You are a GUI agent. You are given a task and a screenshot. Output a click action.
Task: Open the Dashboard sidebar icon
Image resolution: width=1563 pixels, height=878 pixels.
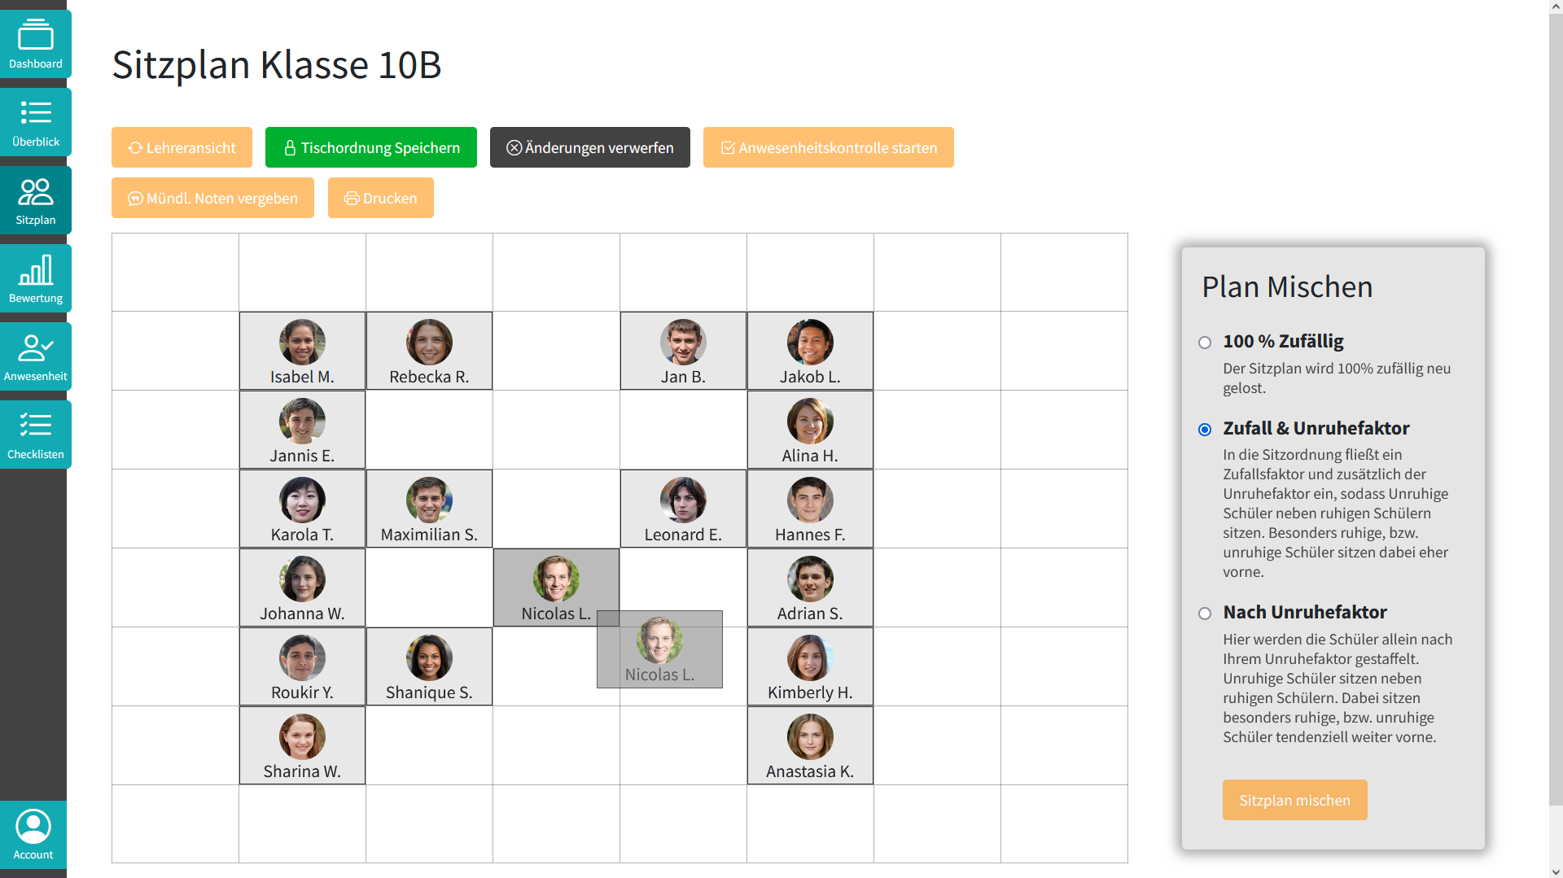pyautogui.click(x=35, y=44)
